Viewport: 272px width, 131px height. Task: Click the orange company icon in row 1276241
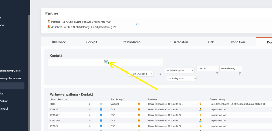pos(139,126)
